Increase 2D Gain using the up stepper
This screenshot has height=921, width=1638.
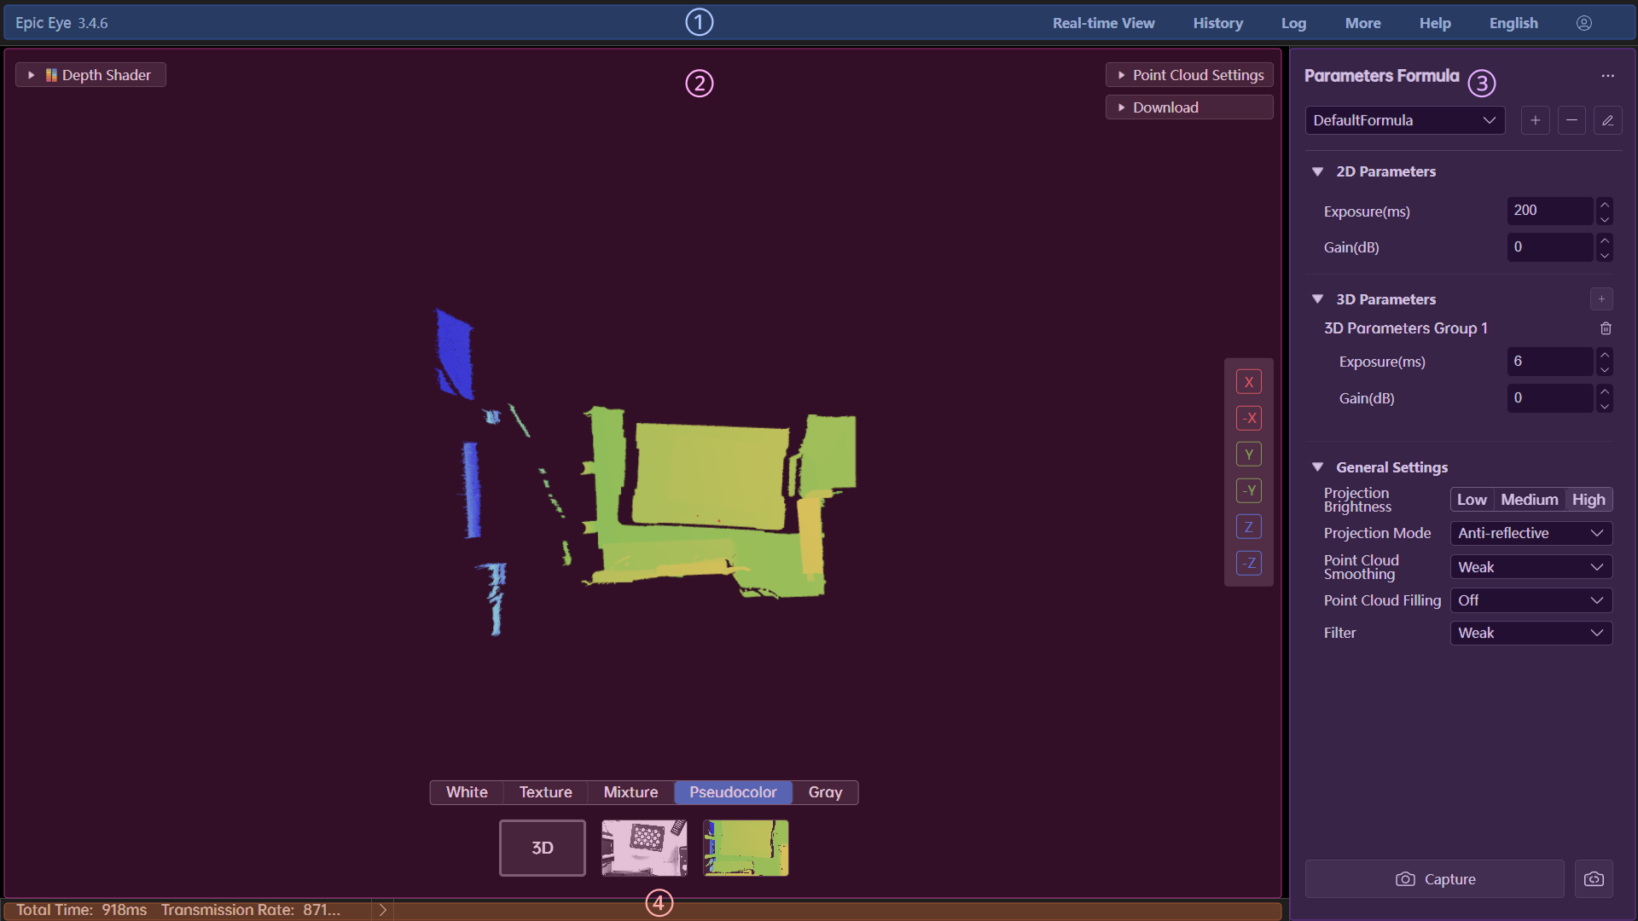(1605, 241)
